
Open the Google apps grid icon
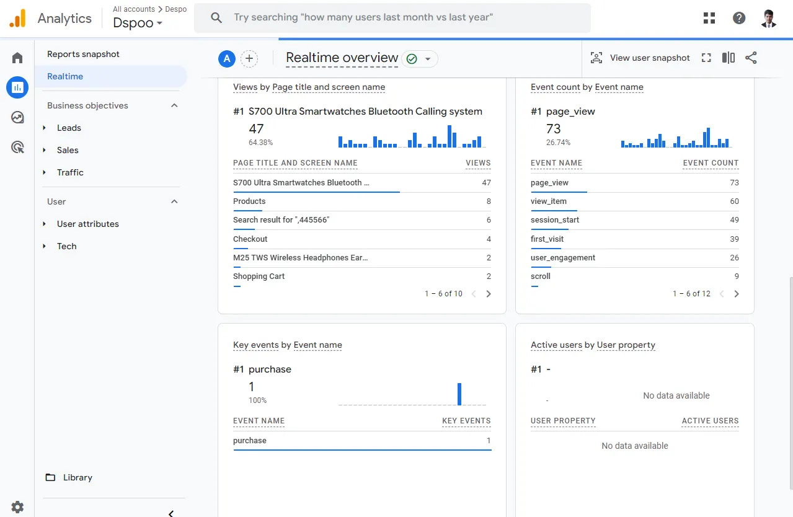click(709, 18)
